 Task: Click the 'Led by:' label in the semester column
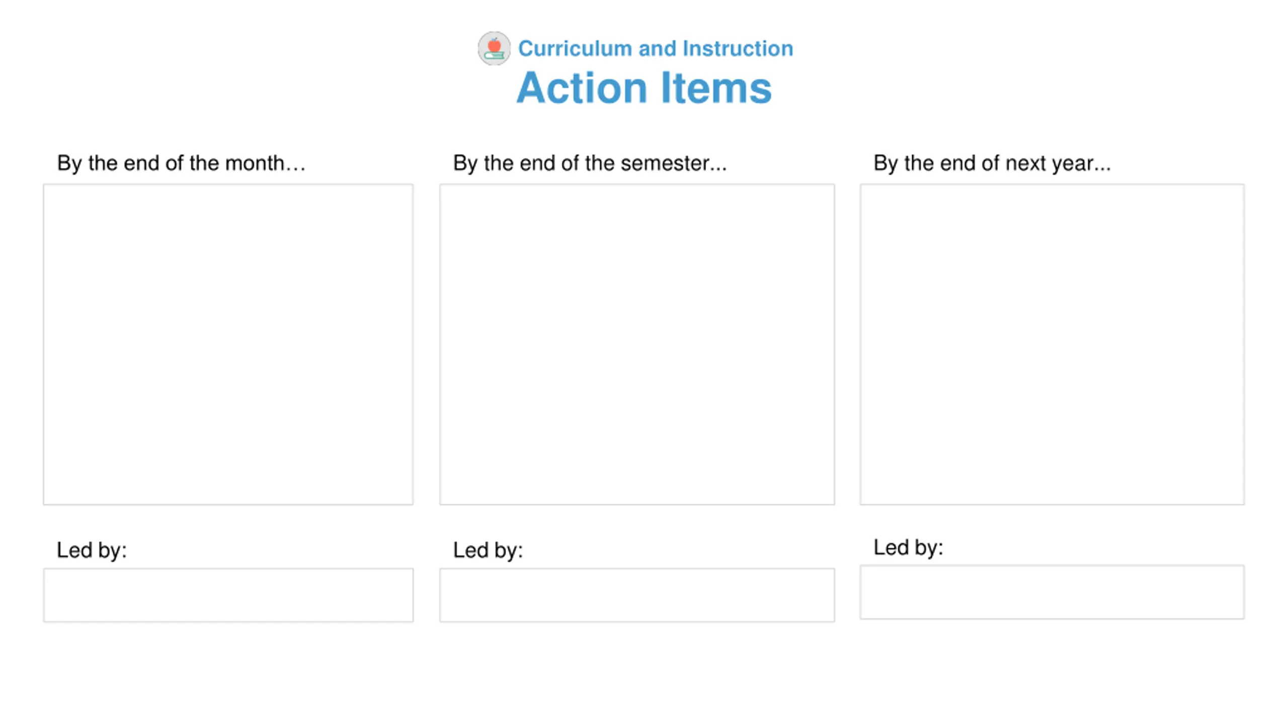(x=488, y=551)
